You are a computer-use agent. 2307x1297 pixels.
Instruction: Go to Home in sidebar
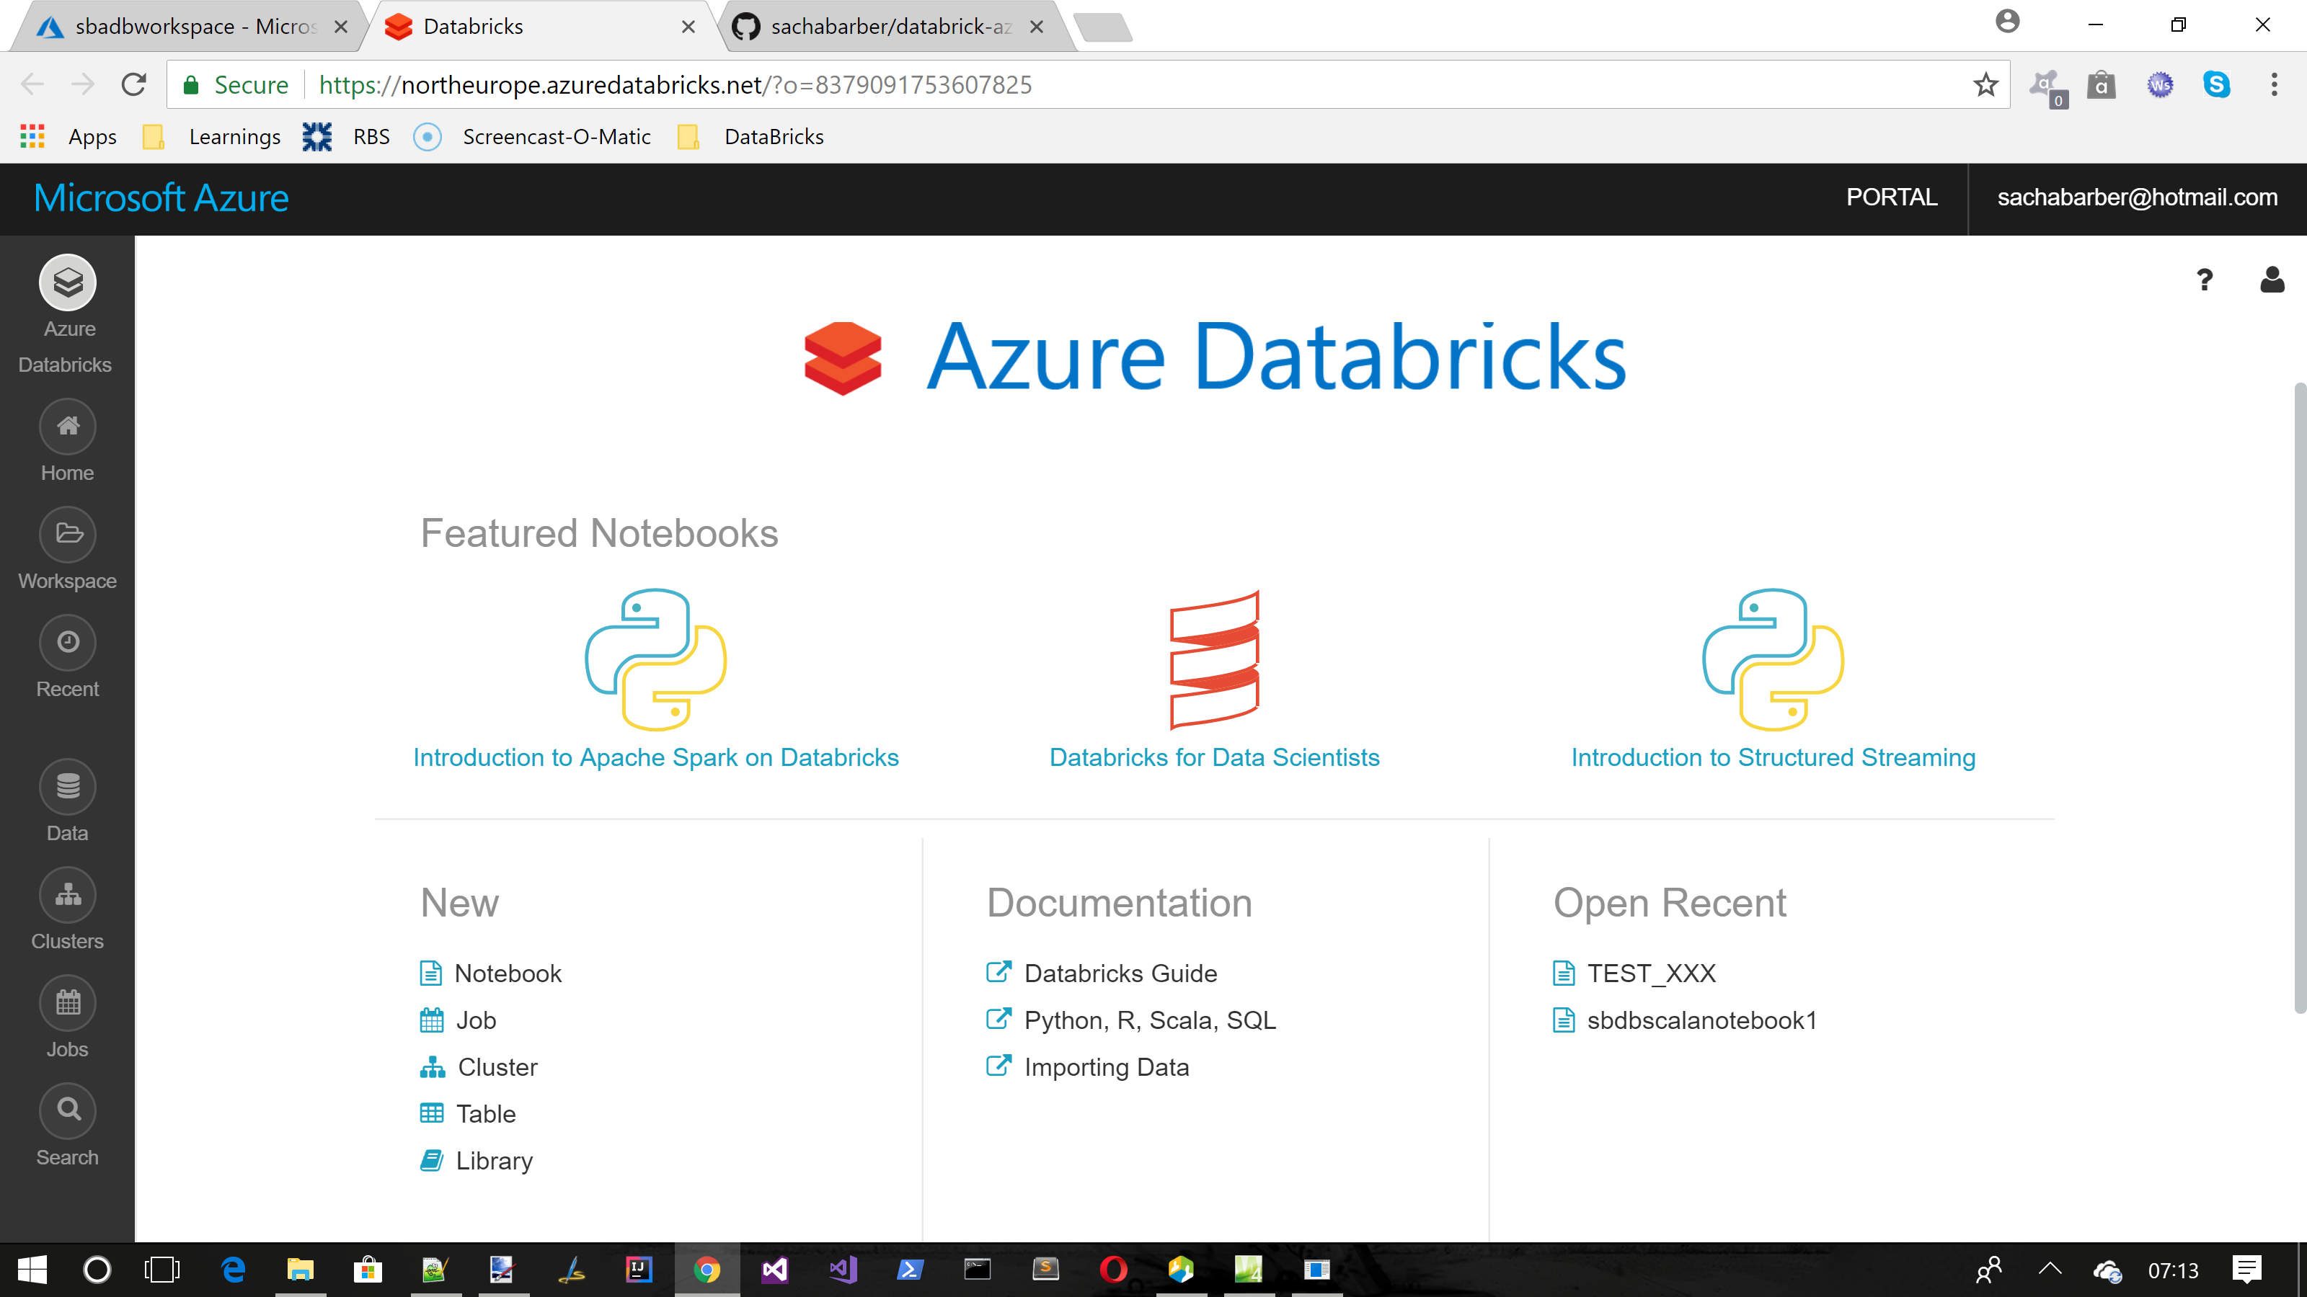click(67, 427)
